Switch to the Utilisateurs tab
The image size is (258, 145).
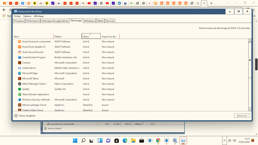coord(89,21)
